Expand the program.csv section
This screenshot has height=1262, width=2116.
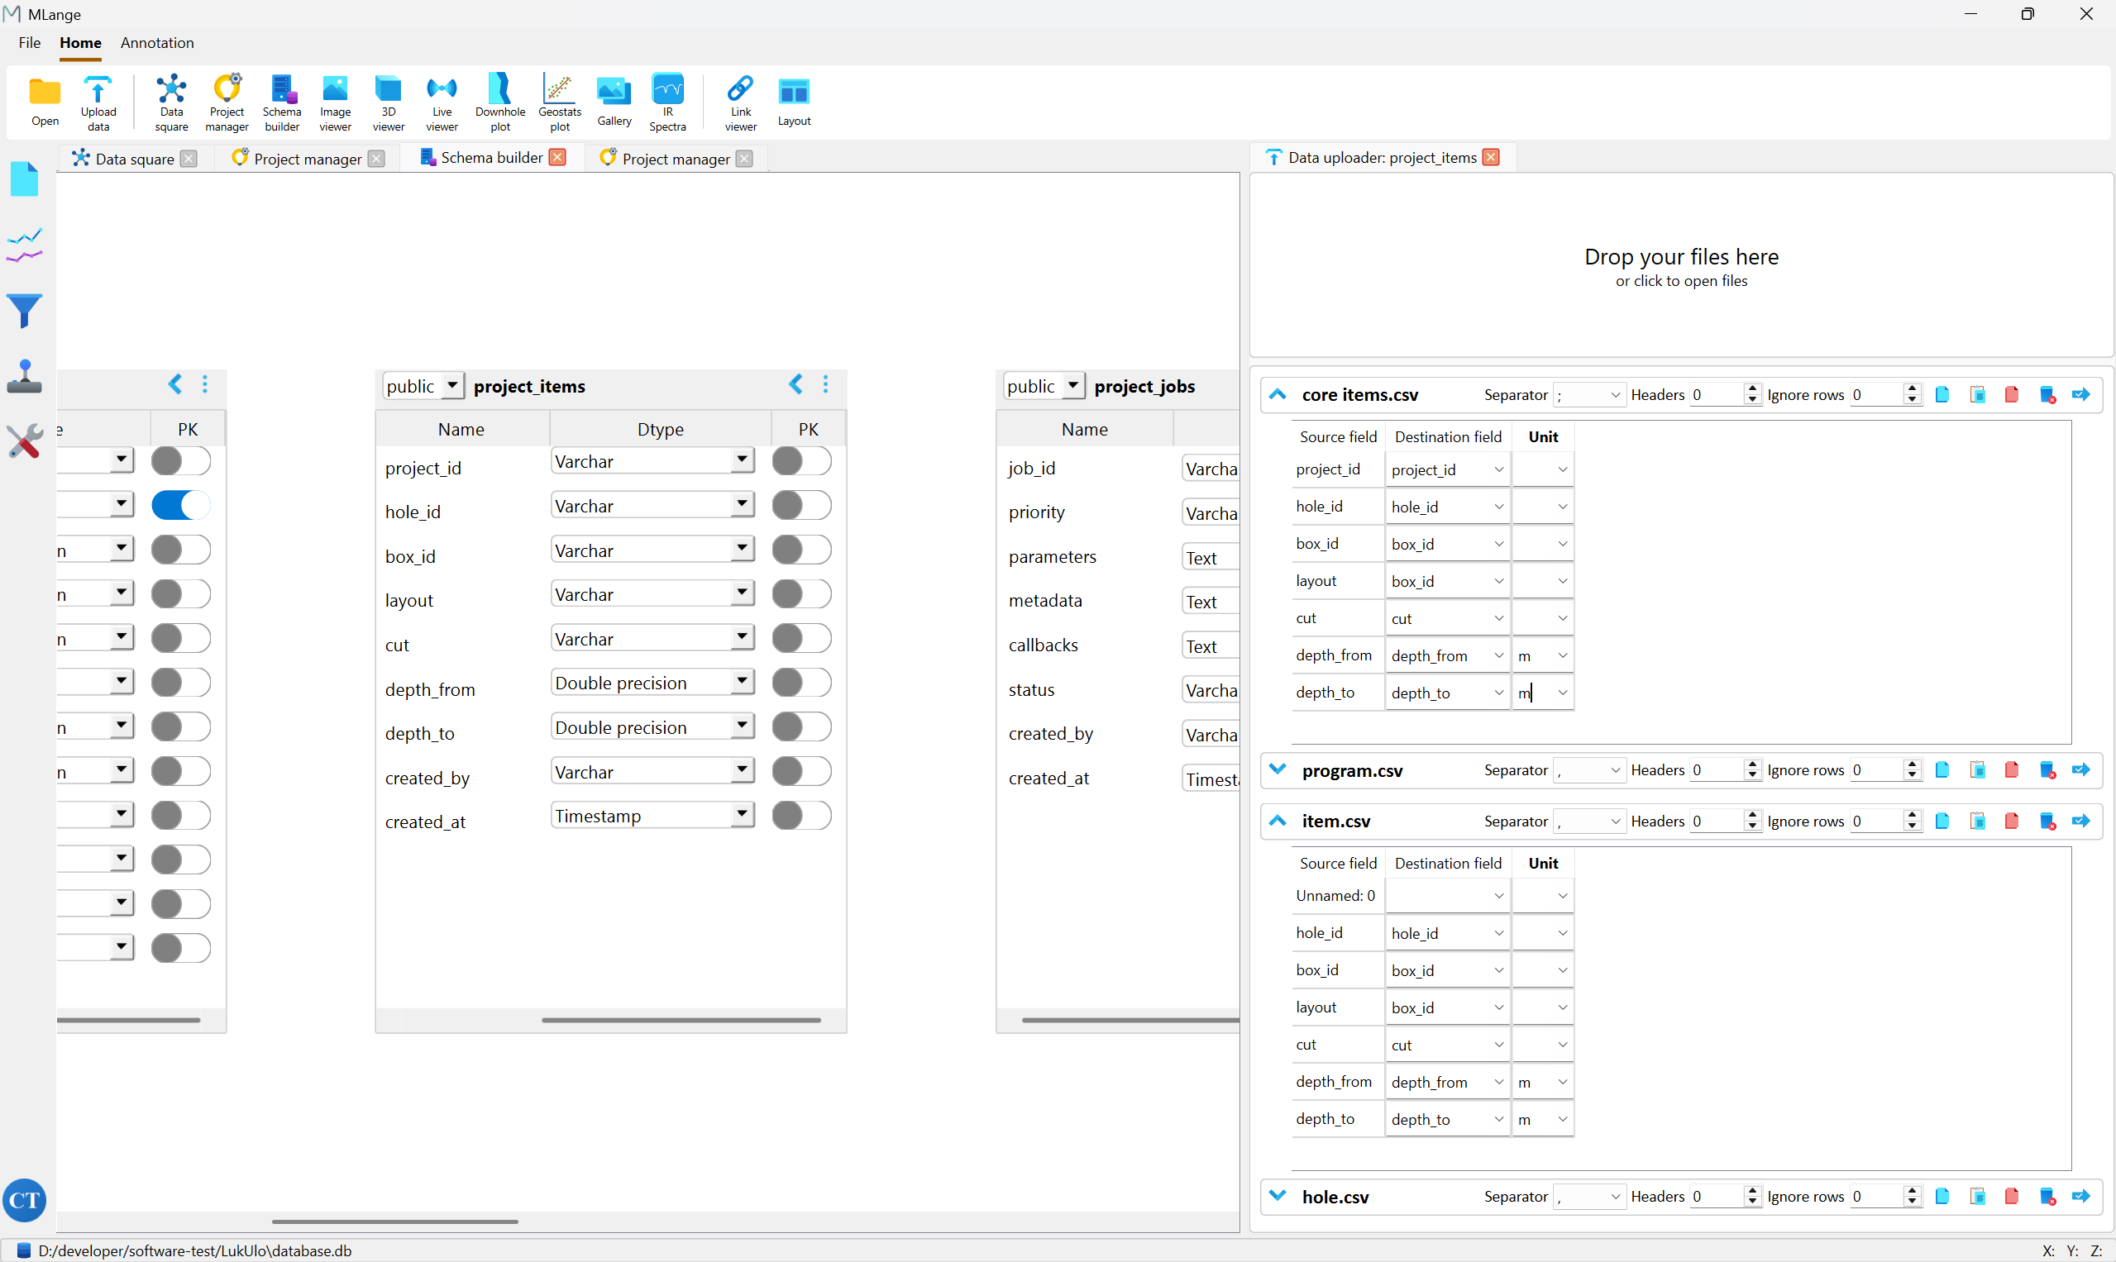(x=1277, y=769)
